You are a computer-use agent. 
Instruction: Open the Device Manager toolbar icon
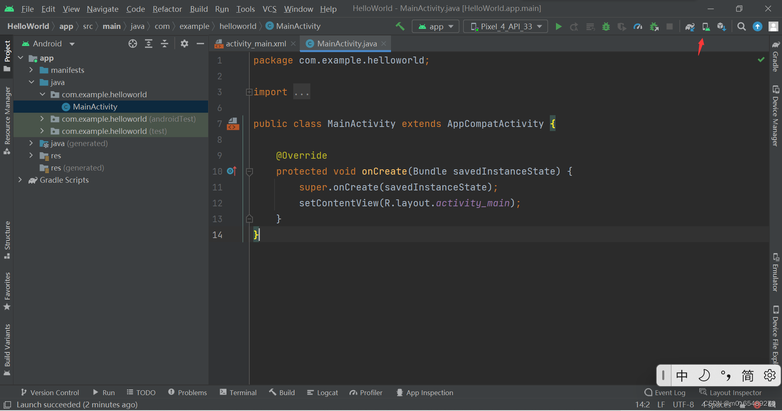coord(706,26)
